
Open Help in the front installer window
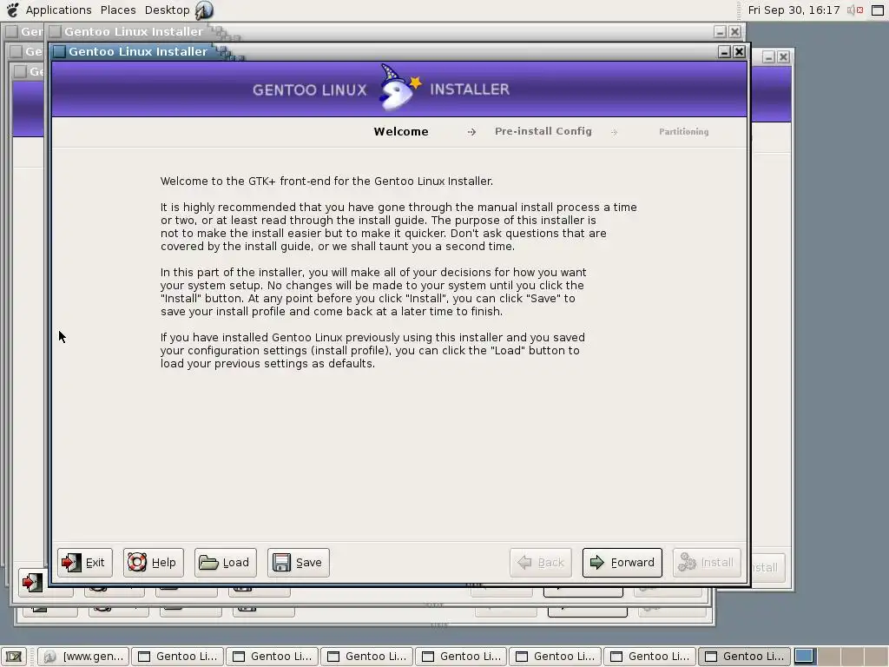pyautogui.click(x=153, y=563)
